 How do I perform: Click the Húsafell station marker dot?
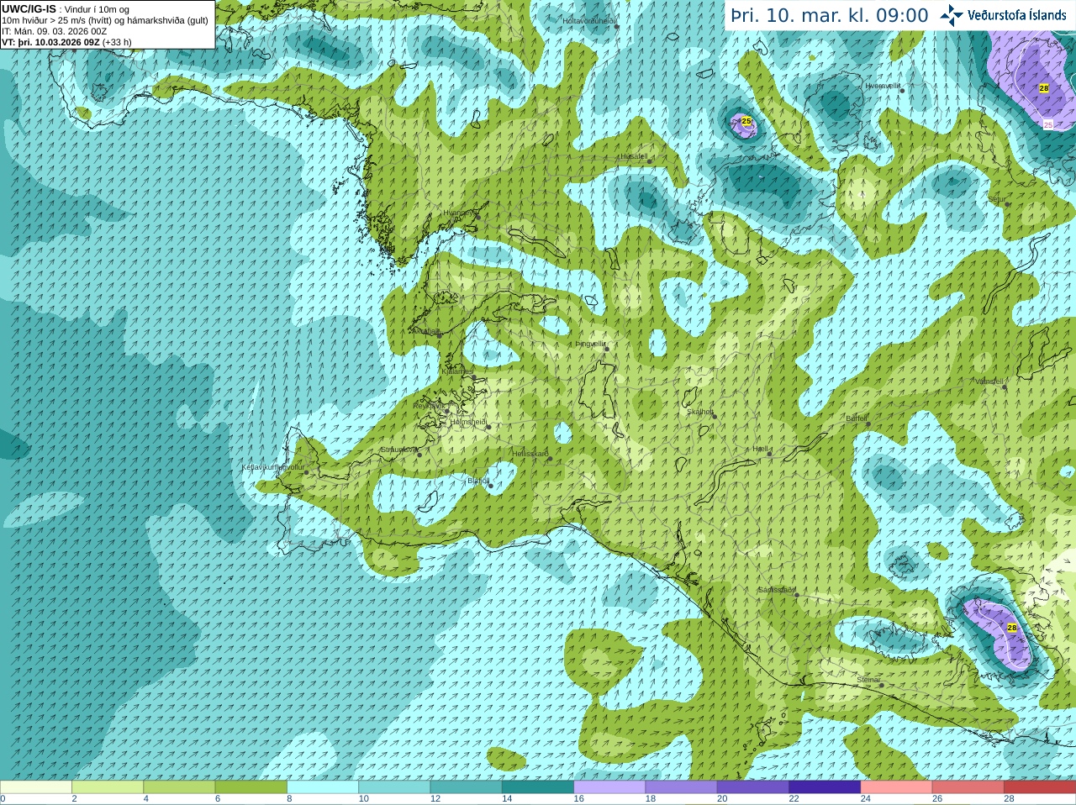pyautogui.click(x=649, y=160)
